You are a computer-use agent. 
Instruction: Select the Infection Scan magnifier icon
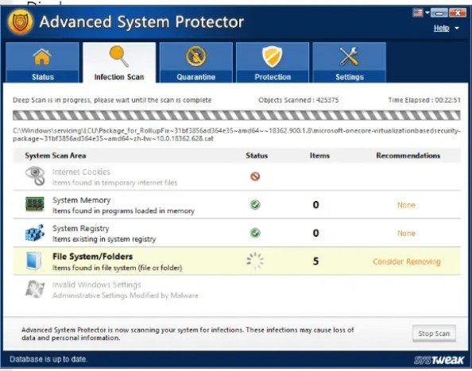pyautogui.click(x=119, y=56)
